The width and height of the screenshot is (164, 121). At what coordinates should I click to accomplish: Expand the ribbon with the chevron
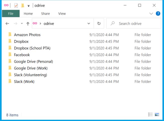pos(151,13)
